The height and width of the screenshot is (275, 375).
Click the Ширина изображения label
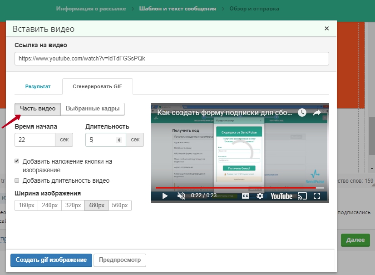[x=48, y=193]
